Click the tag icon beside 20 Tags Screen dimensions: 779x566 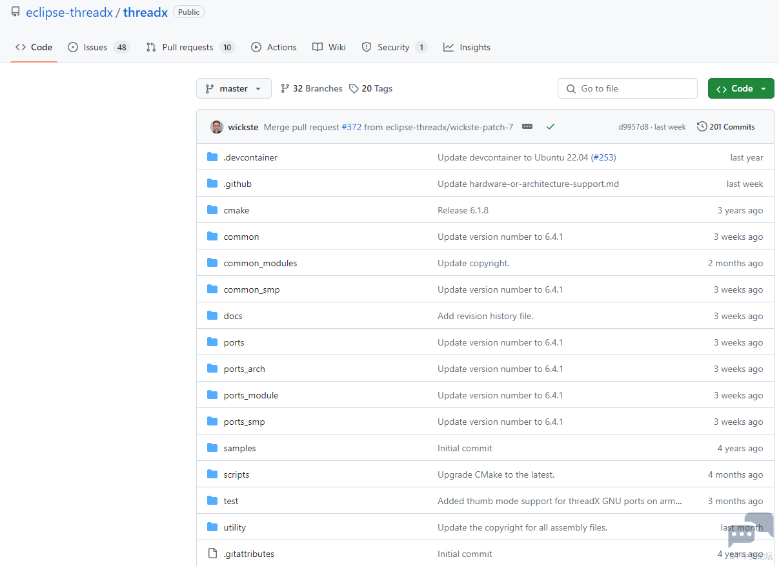[354, 89]
